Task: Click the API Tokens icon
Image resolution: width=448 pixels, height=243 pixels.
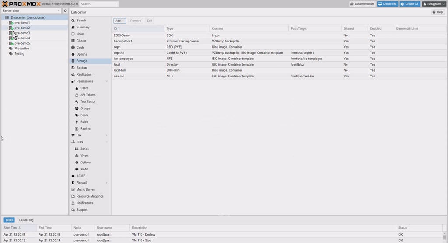Action: point(77,95)
